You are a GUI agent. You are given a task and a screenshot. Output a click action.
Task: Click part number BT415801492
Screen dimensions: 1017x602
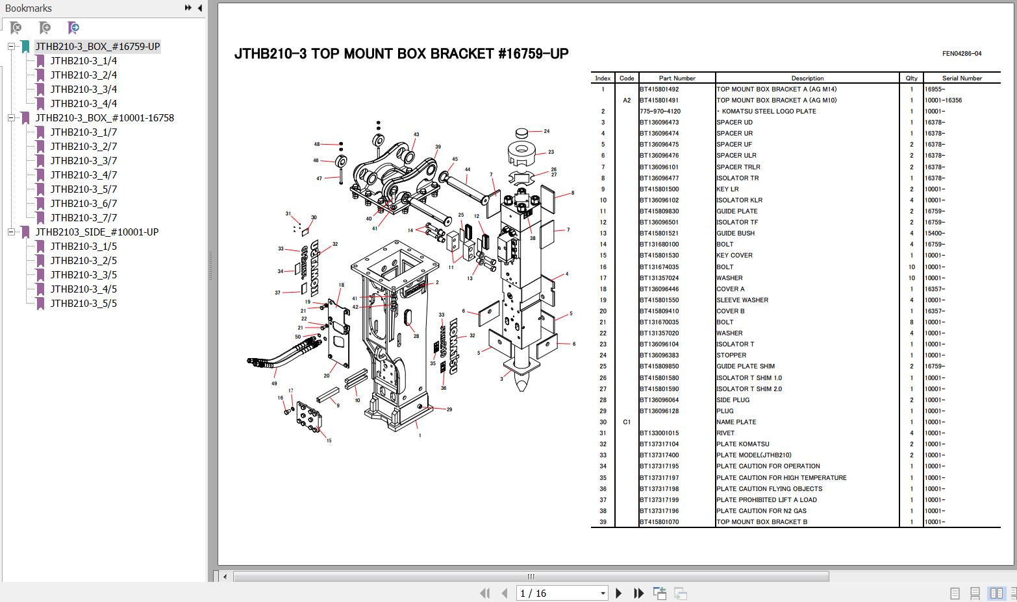pyautogui.click(x=659, y=90)
